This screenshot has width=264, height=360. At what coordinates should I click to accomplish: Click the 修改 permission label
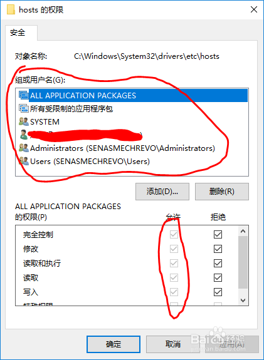(x=31, y=249)
